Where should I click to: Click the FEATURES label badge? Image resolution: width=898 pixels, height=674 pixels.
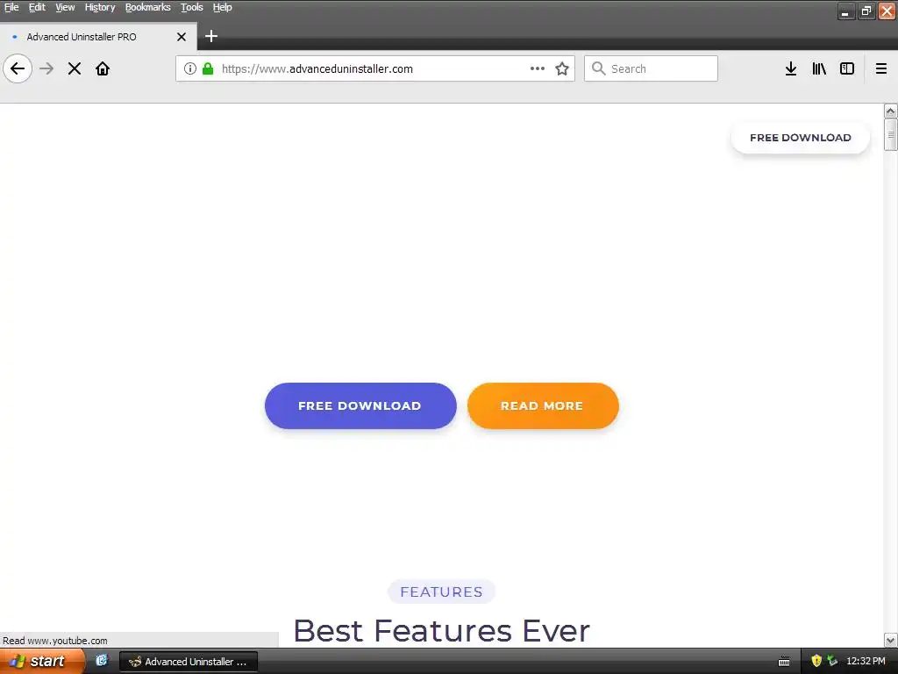coord(441,592)
